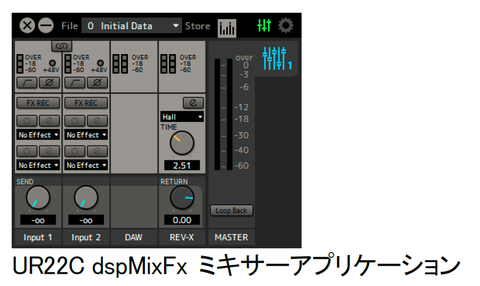Select the Input 1 channel label
This screenshot has width=480, height=286.
(38, 237)
